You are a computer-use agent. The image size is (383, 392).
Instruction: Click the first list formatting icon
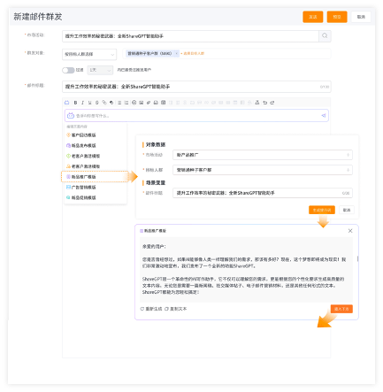point(119,103)
